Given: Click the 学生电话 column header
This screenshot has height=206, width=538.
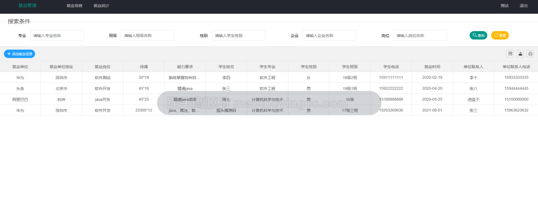Looking at the screenshot, I should [391, 67].
